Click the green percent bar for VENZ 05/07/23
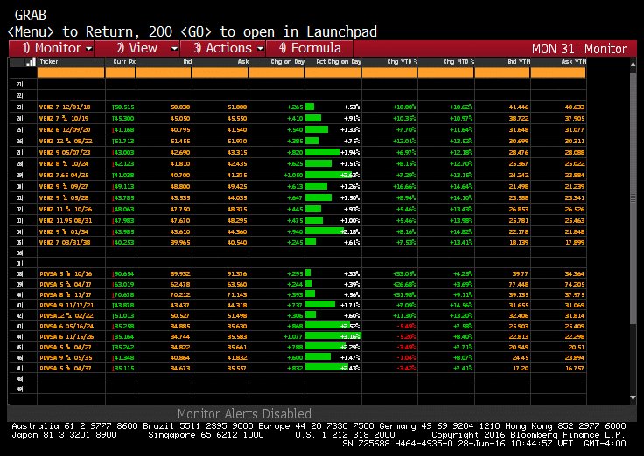 pos(322,152)
